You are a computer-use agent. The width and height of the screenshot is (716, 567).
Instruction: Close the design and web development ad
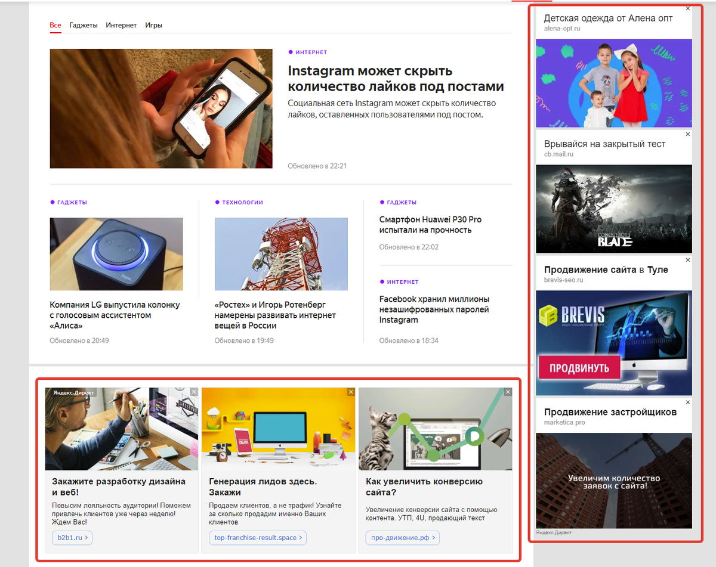194,392
